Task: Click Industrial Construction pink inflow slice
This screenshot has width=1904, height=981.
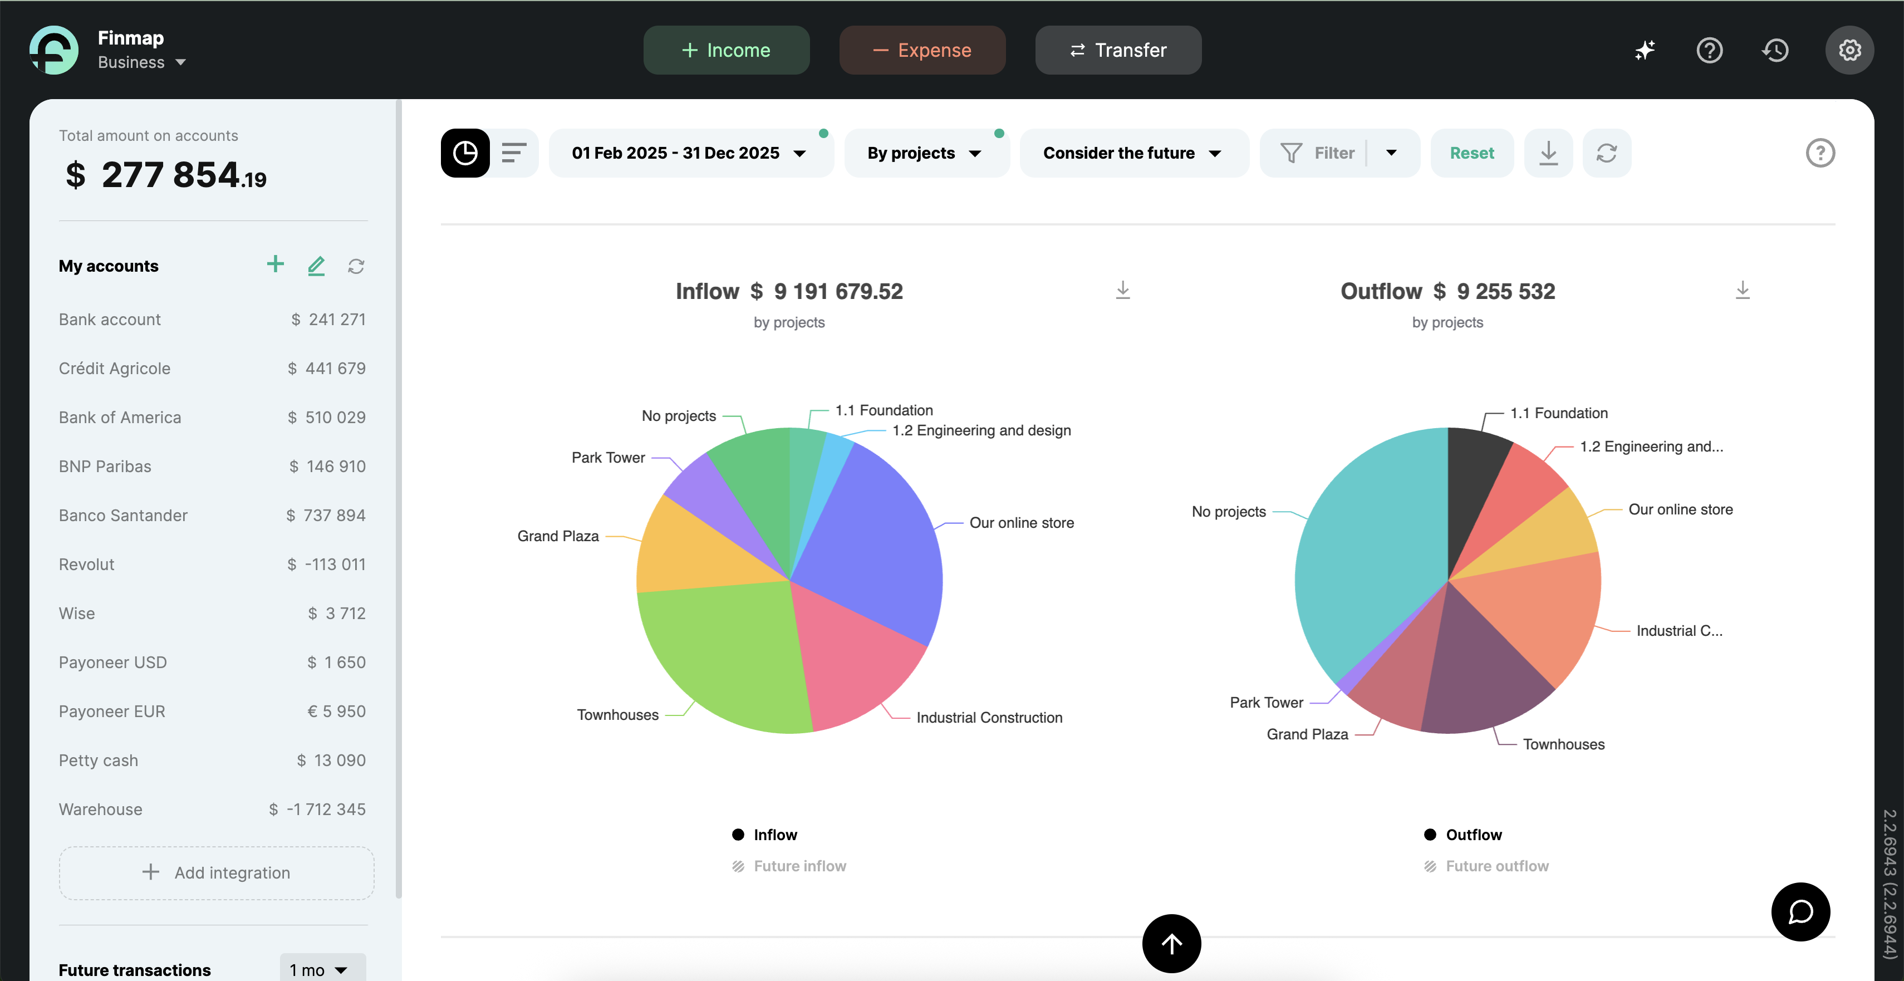Action: tap(850, 658)
